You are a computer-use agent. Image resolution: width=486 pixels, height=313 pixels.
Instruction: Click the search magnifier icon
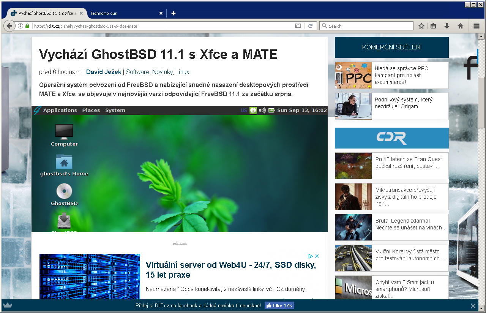point(324,26)
